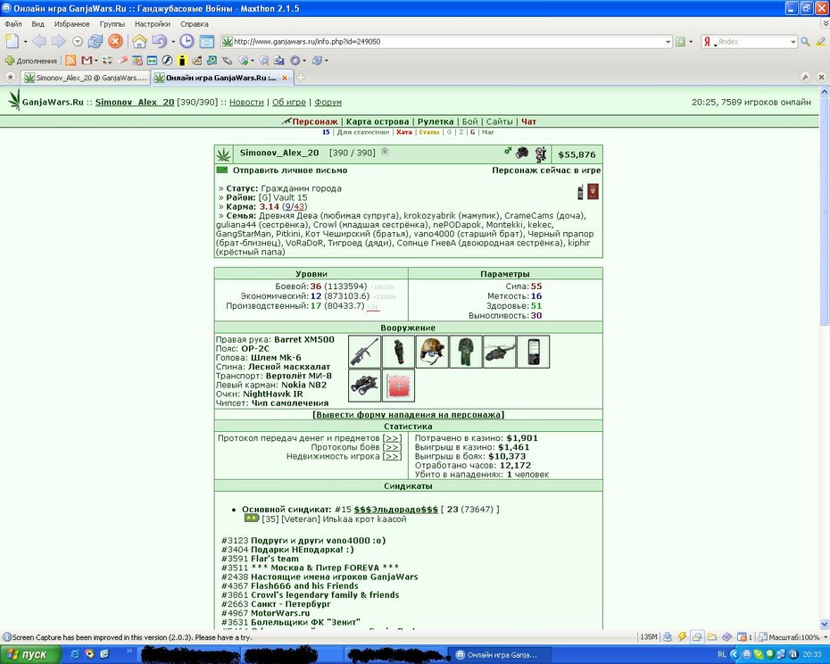Open Протоколы боёв link arrows
830x664 pixels.
point(392,447)
